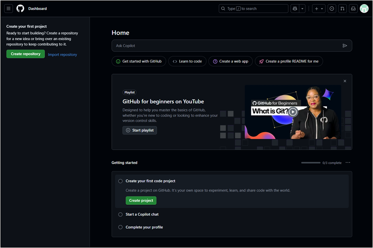Viewport: 373px width, 248px height.
Task: Expand the plus Create new dropdown
Action: [x=319, y=8]
